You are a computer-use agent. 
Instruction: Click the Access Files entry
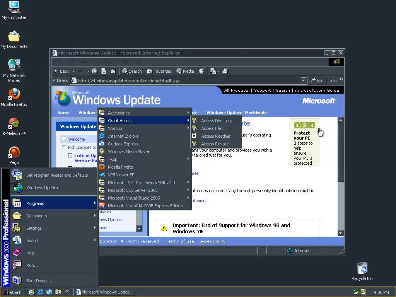coord(216,128)
